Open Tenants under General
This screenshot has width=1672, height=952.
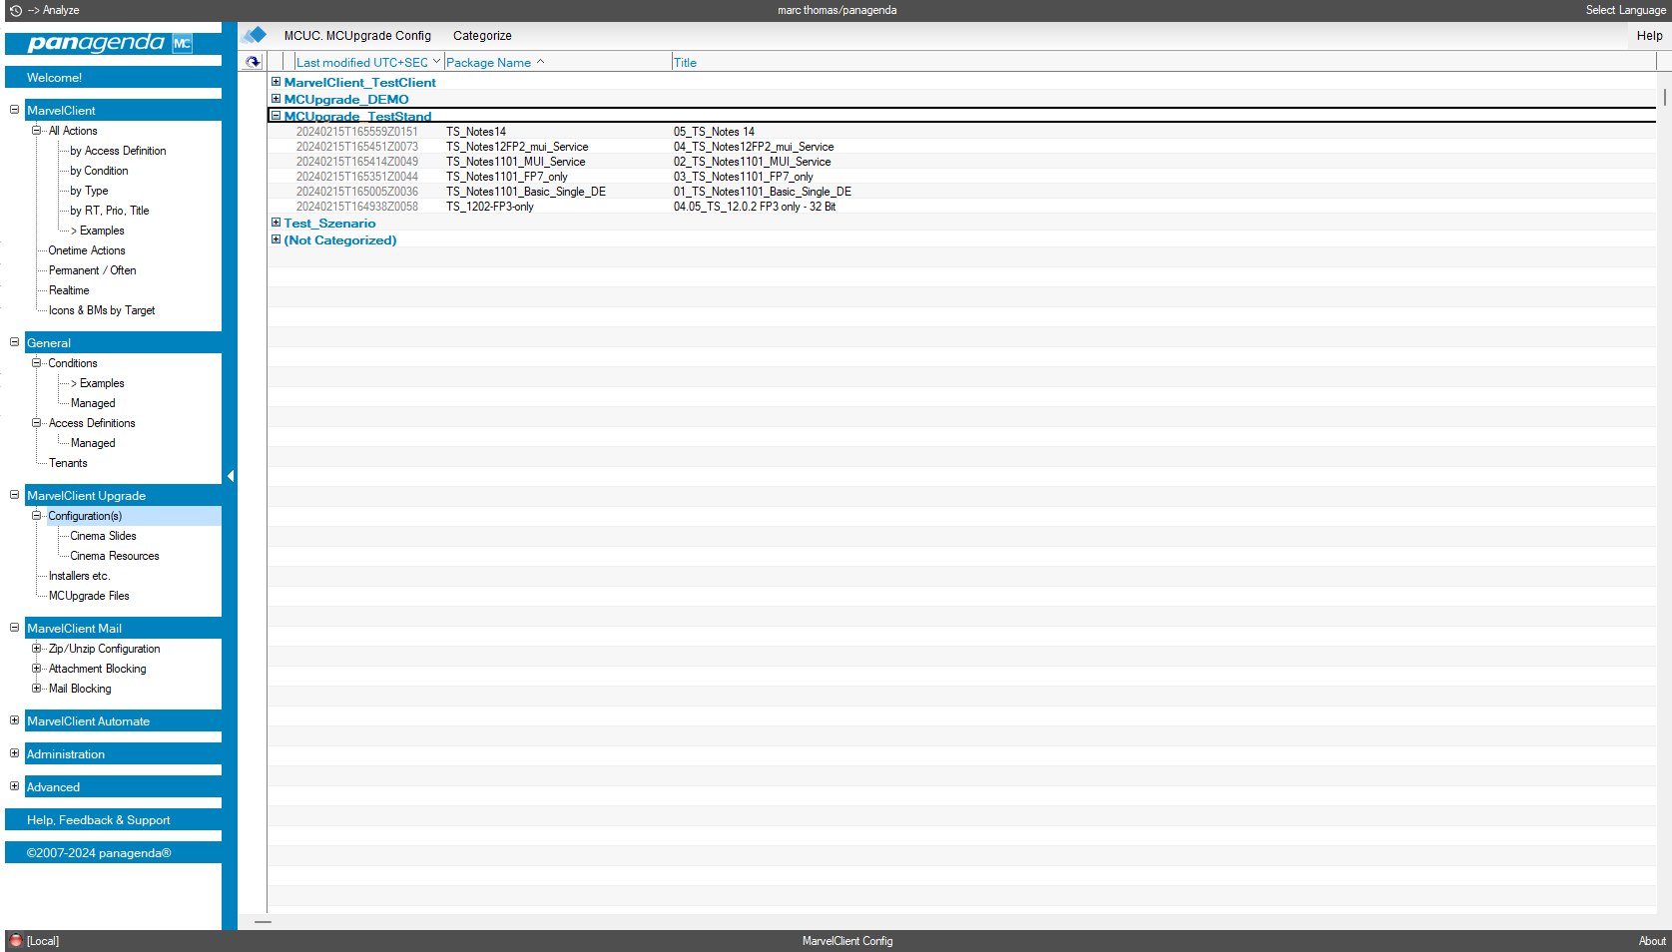pyautogui.click(x=68, y=463)
